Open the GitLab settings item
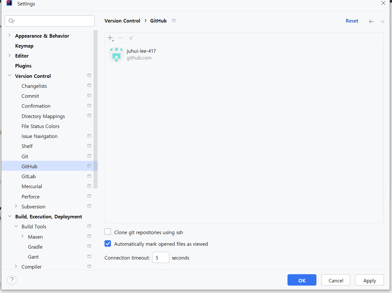 pos(29,177)
